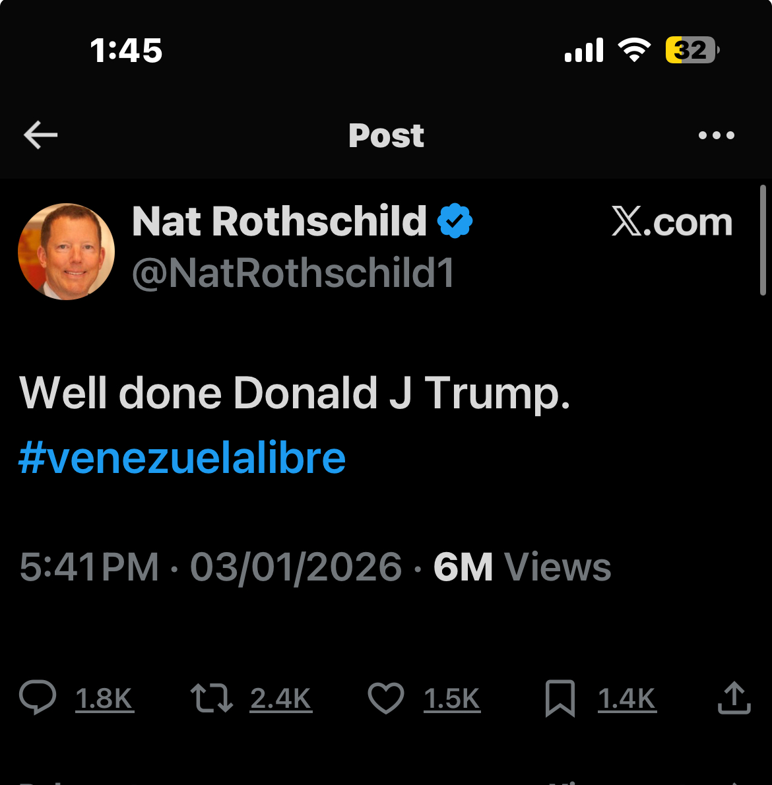Tap the scrollbar on the right edge
772x785 pixels.
[x=763, y=241]
